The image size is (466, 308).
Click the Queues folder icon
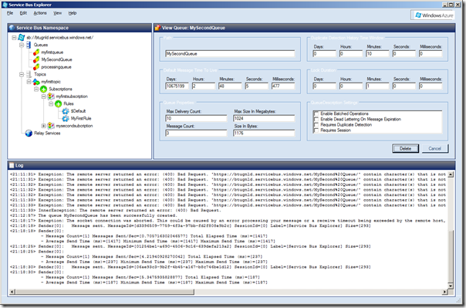[x=29, y=45]
